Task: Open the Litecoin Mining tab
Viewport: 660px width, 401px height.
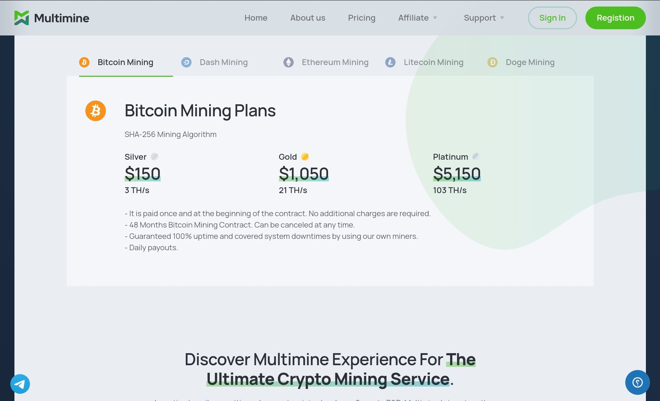Action: tap(433, 62)
